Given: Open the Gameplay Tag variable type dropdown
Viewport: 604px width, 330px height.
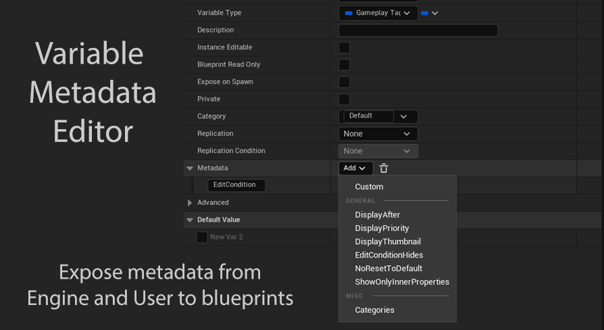Looking at the screenshot, I should point(378,13).
